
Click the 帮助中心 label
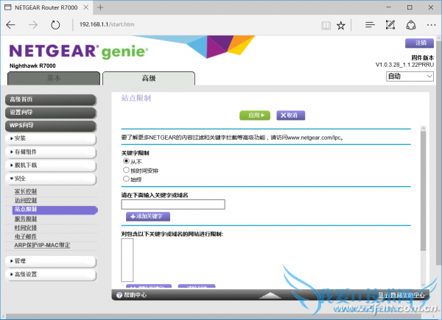coord(136,295)
